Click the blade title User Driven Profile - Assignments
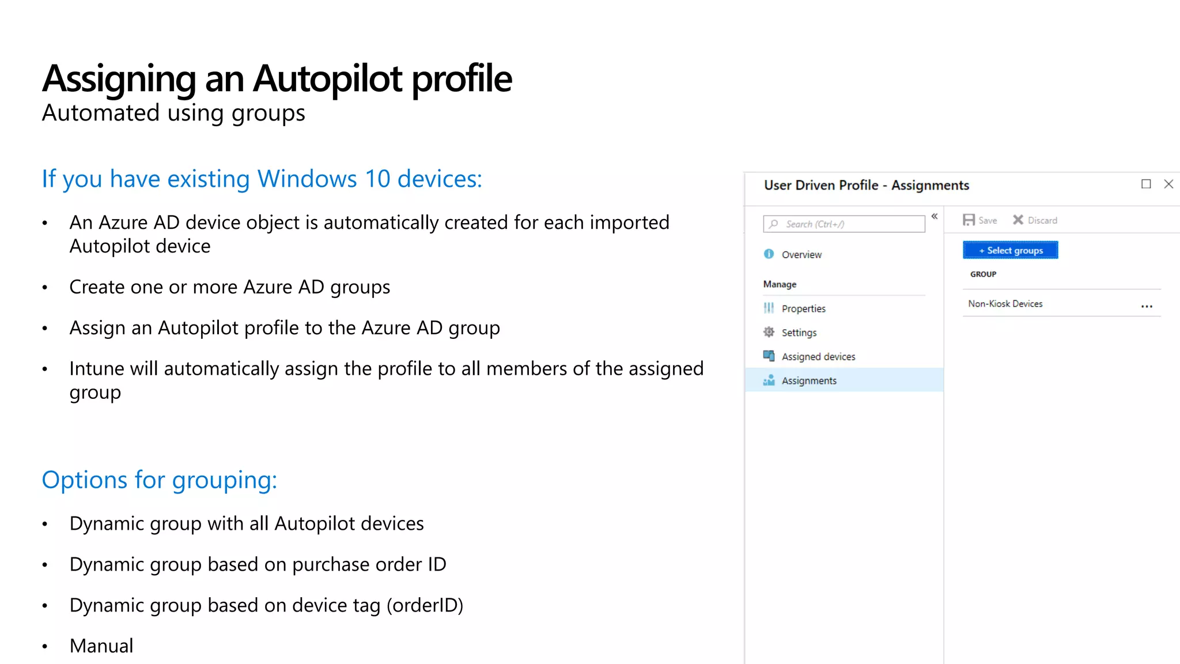 coord(867,185)
